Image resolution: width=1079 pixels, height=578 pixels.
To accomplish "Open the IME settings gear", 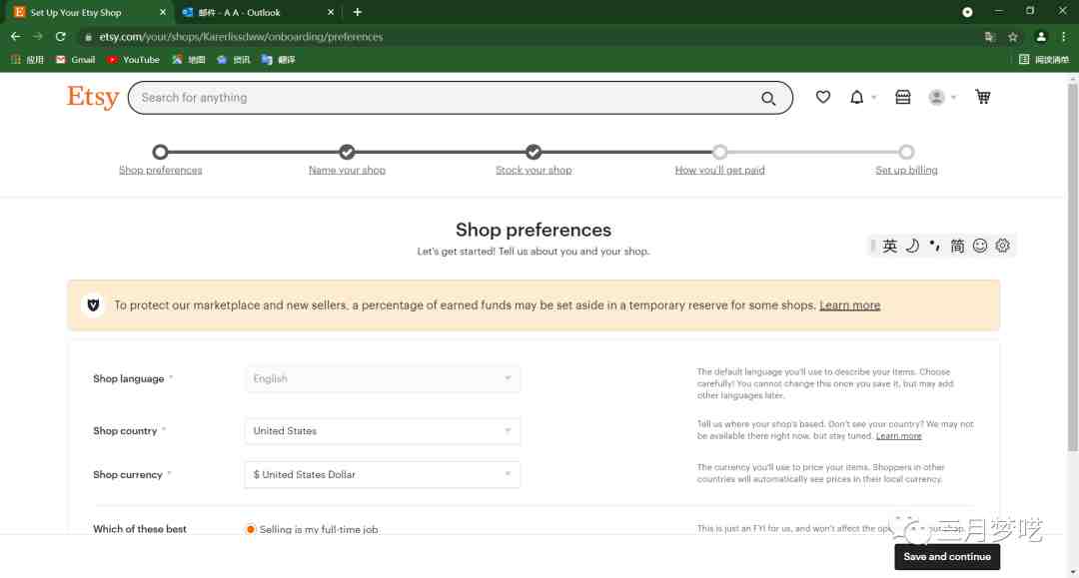I will tap(1003, 246).
